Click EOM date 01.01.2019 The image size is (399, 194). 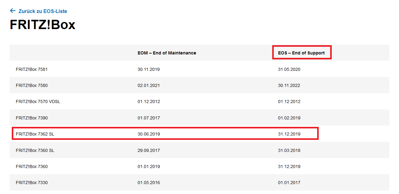pyautogui.click(x=149, y=166)
